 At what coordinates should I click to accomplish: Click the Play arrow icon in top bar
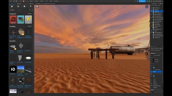pyautogui.click(x=21, y=1)
